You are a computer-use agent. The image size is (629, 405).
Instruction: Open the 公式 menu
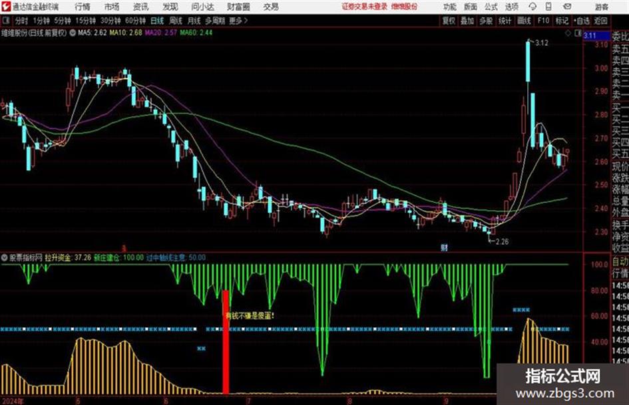coord(491,7)
